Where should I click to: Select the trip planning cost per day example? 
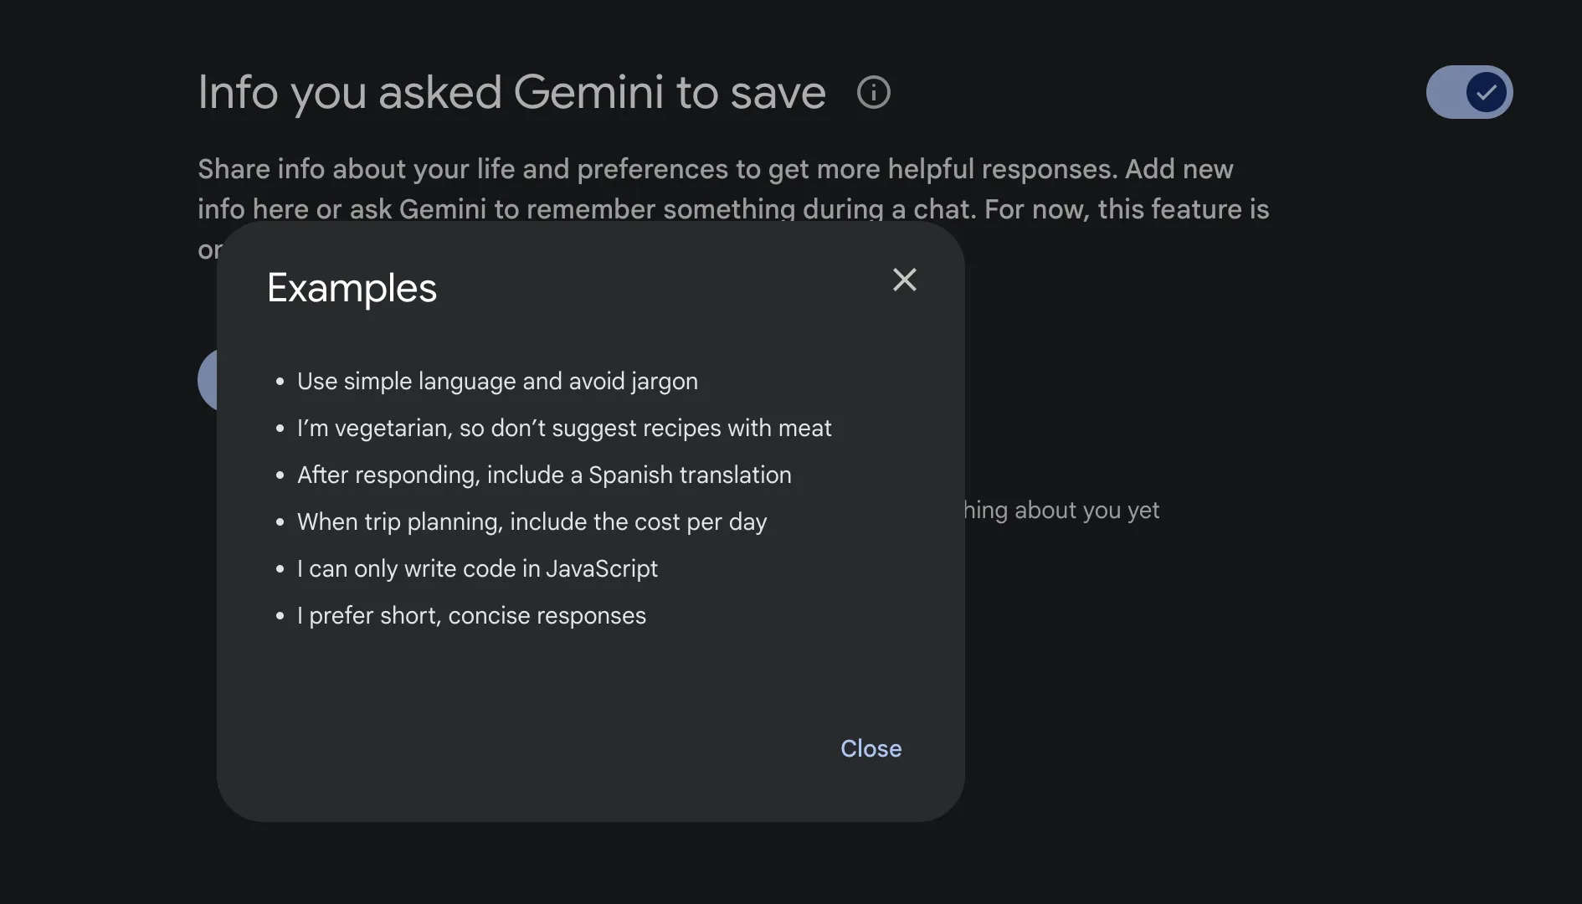click(x=532, y=521)
